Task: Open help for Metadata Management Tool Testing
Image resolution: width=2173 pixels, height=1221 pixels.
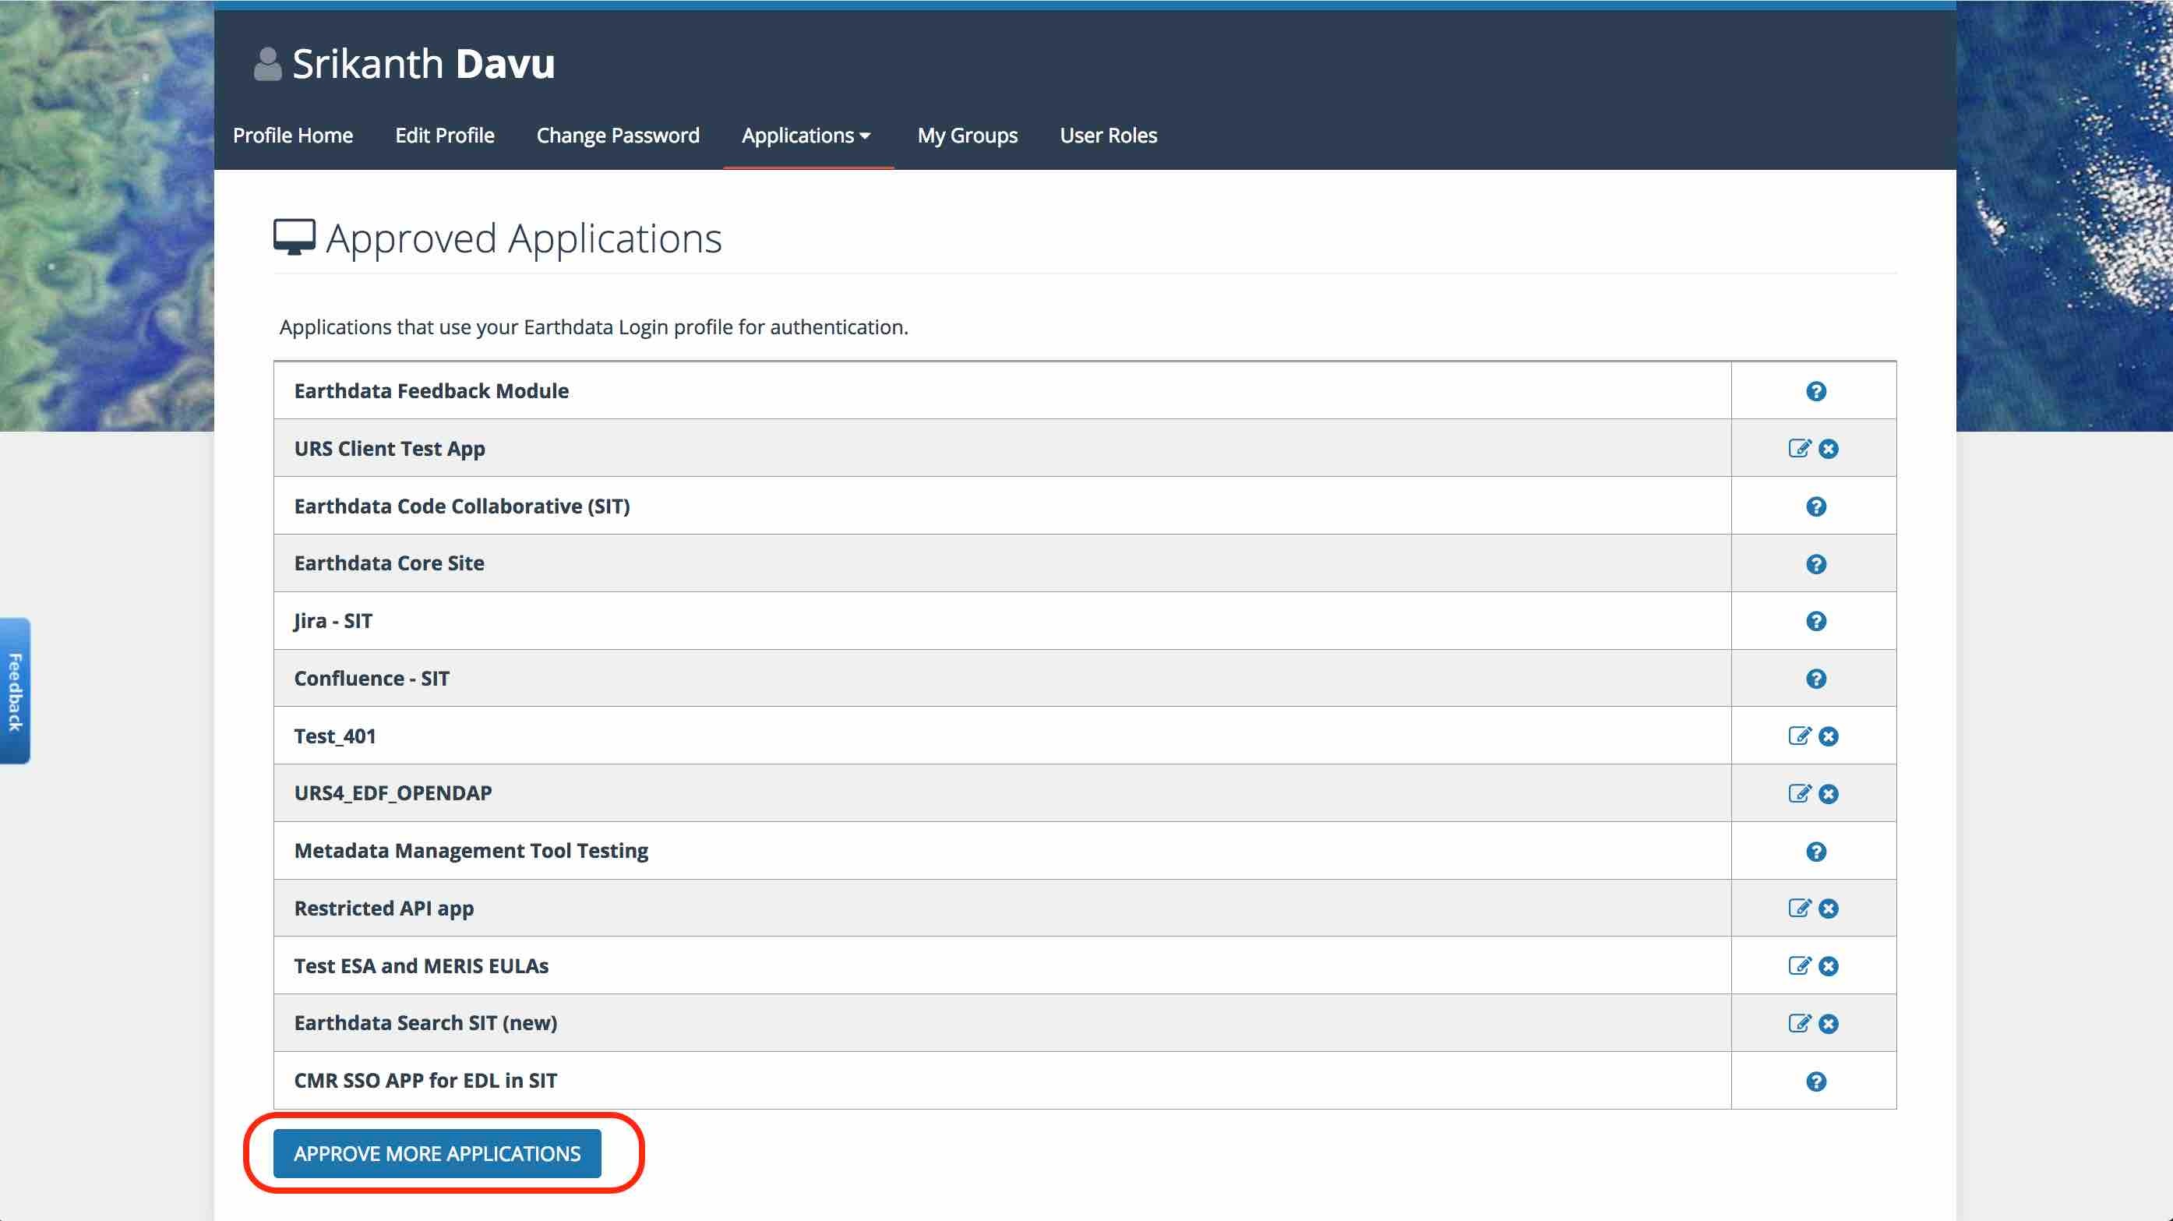Action: (1815, 852)
